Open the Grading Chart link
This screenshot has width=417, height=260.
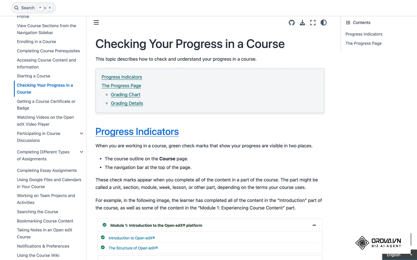(x=125, y=95)
